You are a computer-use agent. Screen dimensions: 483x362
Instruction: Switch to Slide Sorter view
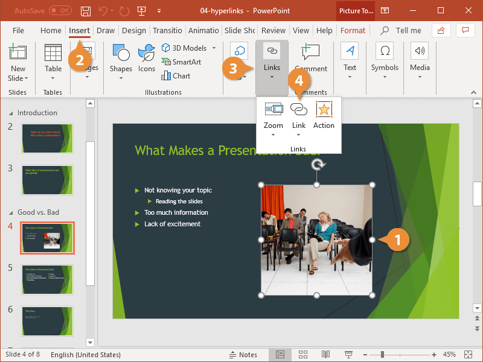[303, 355]
